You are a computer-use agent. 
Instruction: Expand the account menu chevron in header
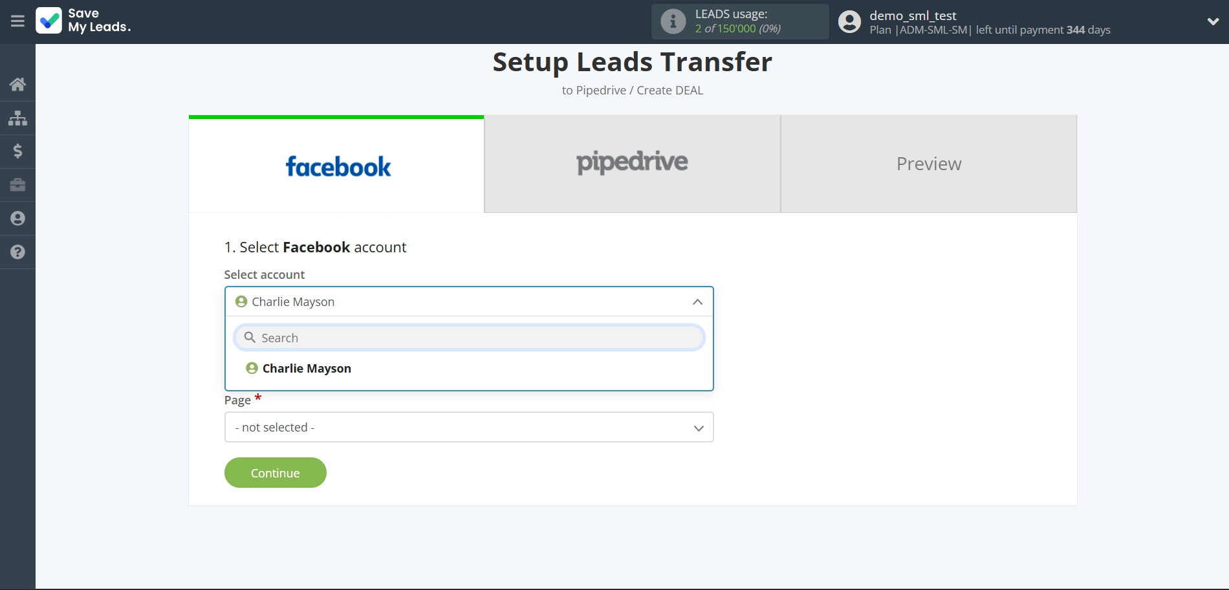click(1213, 21)
